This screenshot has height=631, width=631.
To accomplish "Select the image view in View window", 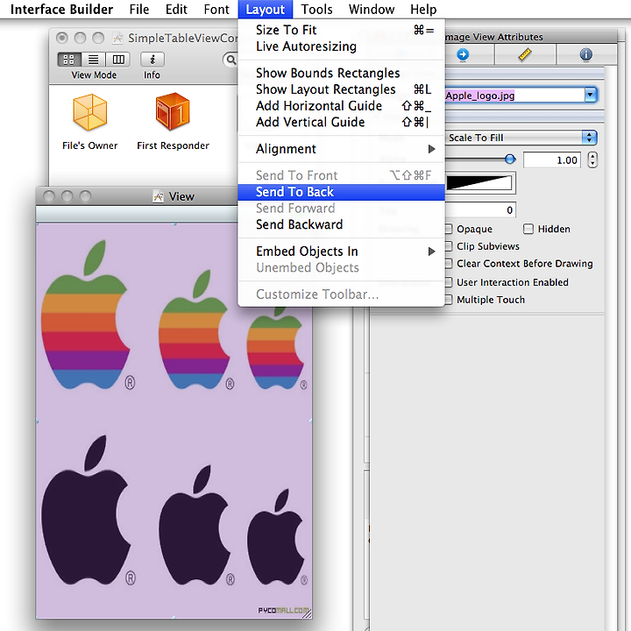I will (x=174, y=421).
